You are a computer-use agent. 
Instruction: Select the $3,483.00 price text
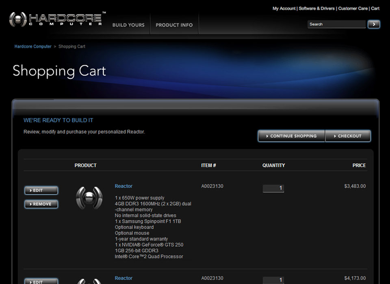(355, 186)
